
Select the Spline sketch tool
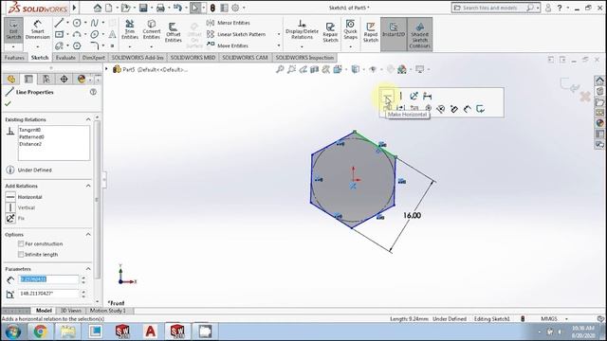(95, 23)
